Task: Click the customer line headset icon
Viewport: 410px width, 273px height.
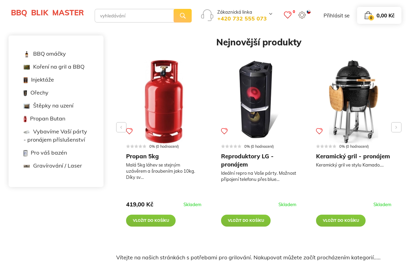Action: click(207, 15)
